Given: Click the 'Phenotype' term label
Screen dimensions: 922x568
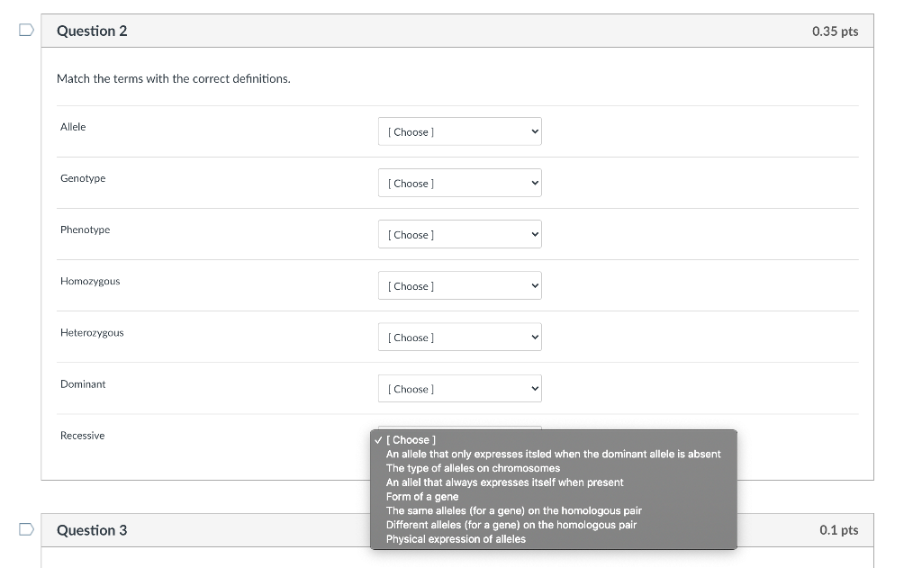Looking at the screenshot, I should (x=85, y=230).
